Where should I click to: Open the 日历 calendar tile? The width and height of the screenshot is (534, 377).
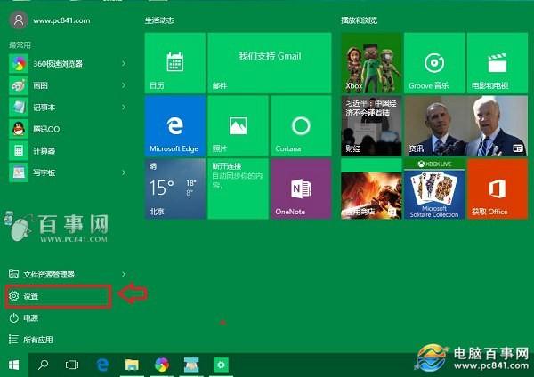pos(175,63)
